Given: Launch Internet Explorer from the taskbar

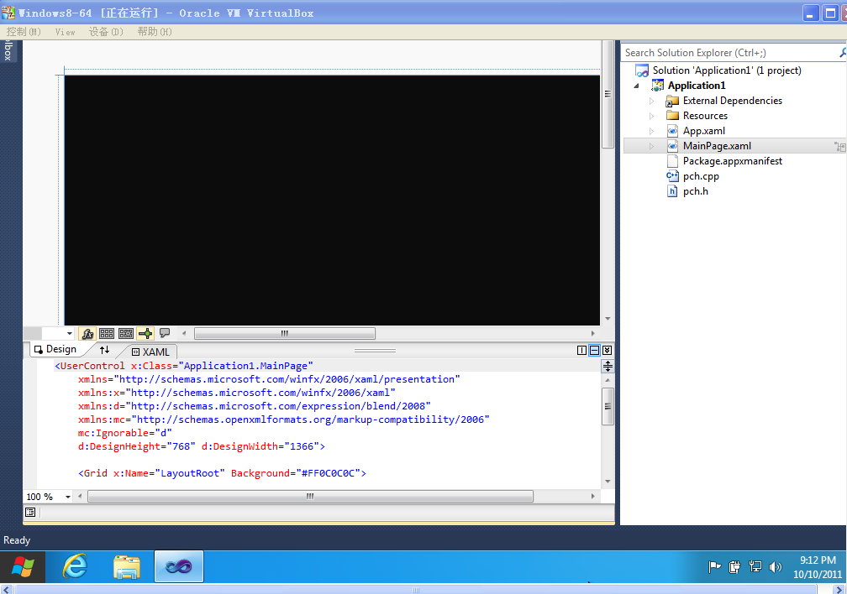Looking at the screenshot, I should coord(76,567).
